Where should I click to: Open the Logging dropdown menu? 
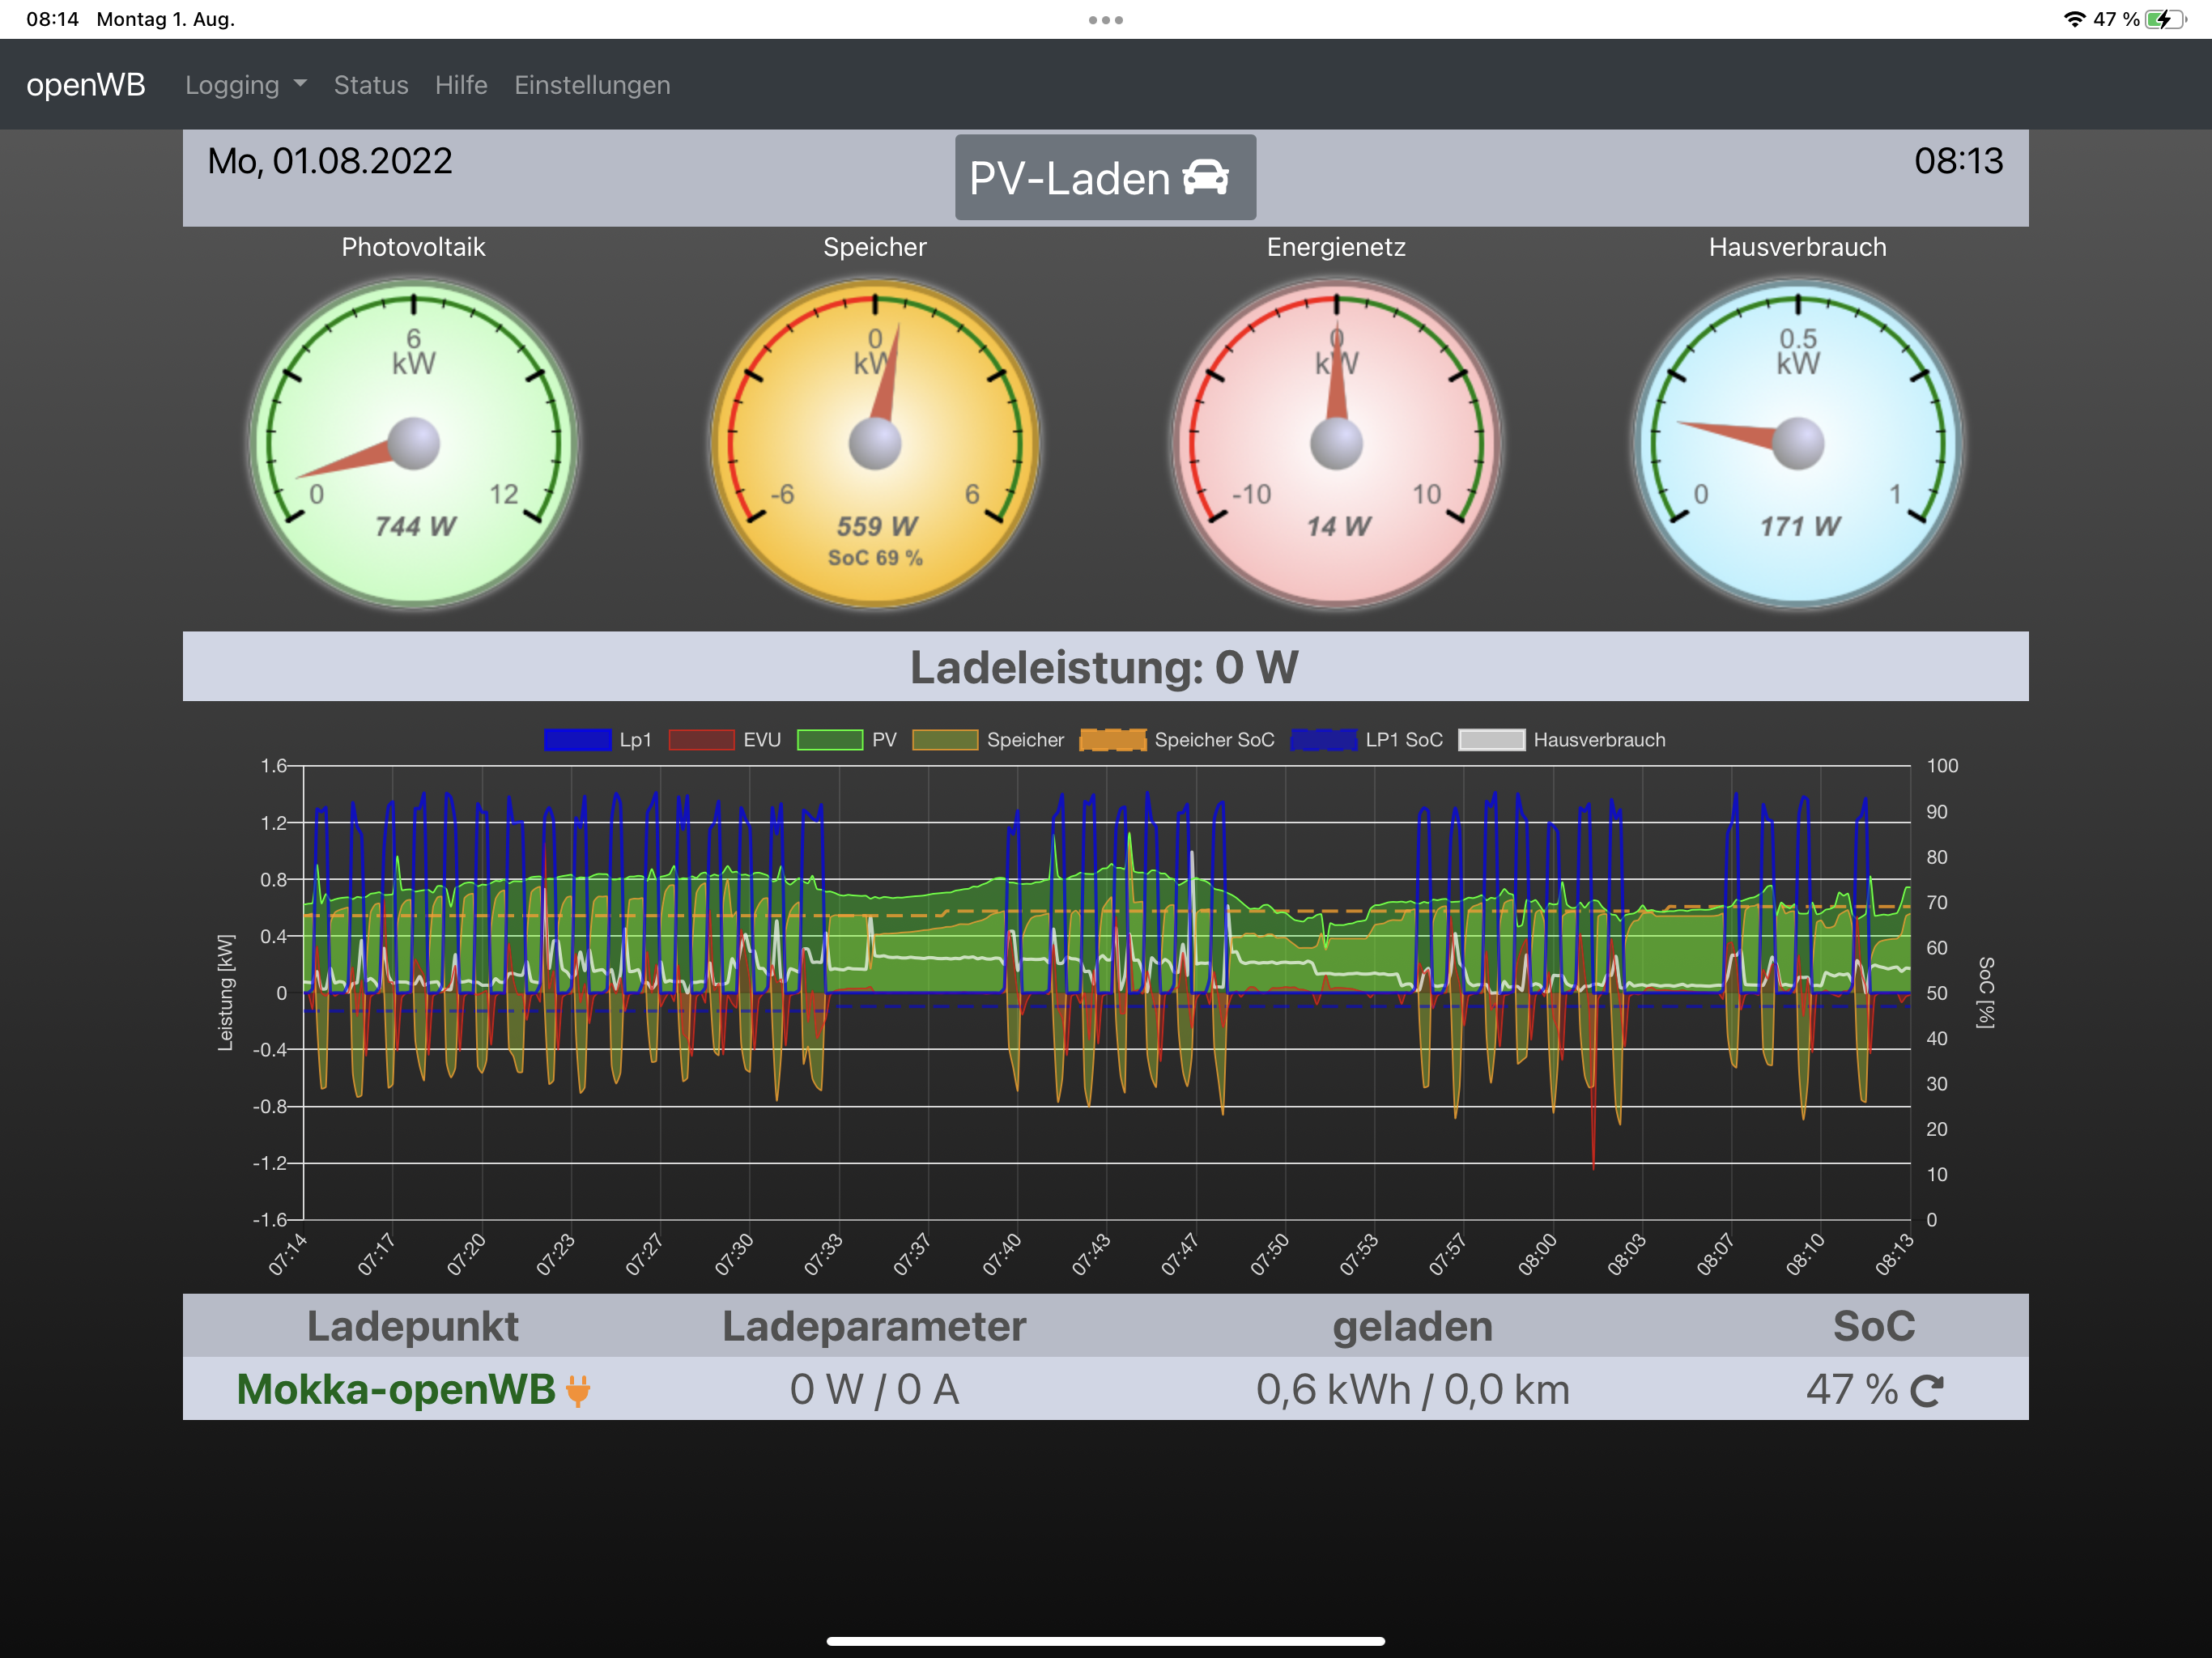coord(232,85)
